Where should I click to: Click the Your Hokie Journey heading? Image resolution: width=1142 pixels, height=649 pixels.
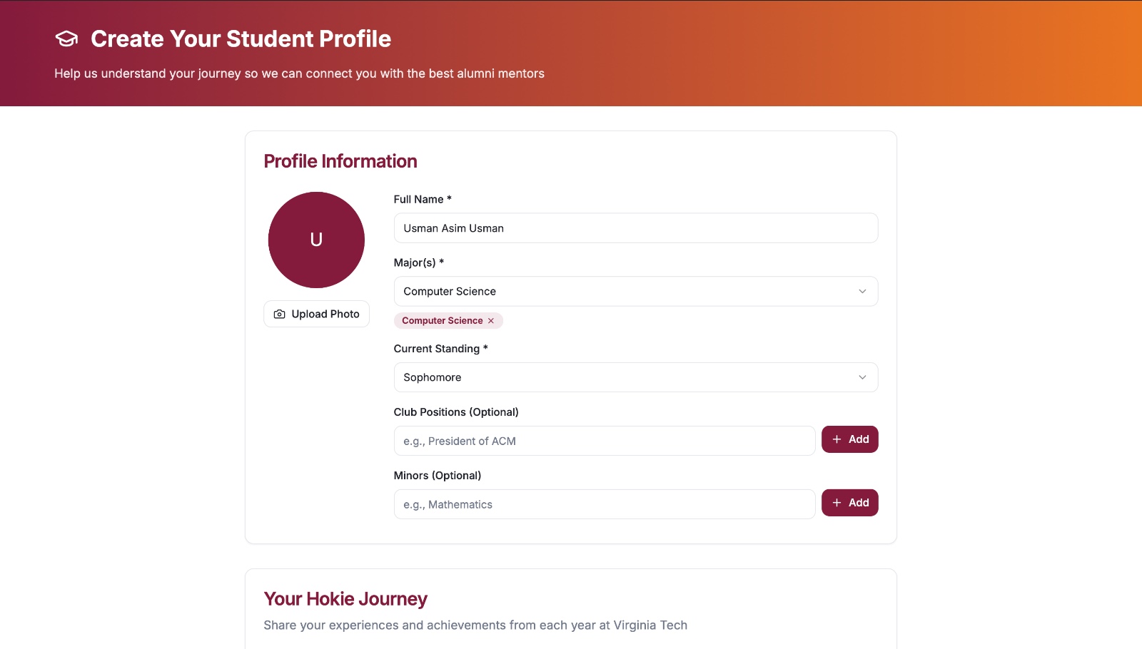coord(345,599)
